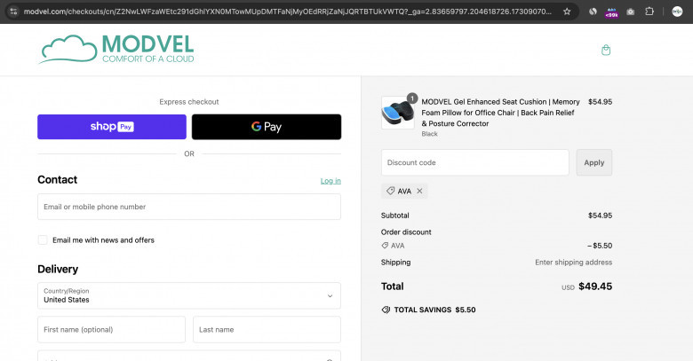
Task: Click the site information icon in the address bar
Action: click(13, 12)
